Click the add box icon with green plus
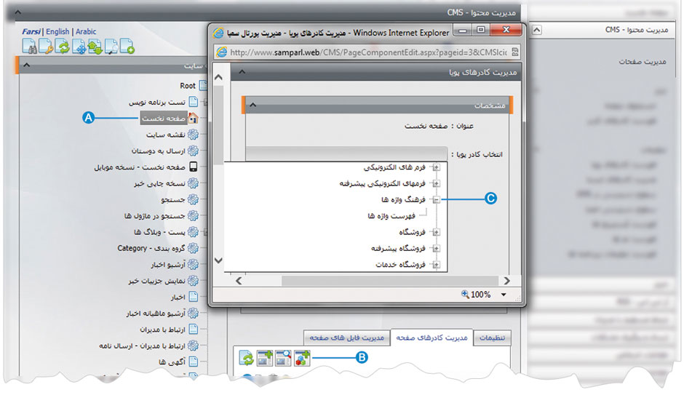 (x=265, y=358)
